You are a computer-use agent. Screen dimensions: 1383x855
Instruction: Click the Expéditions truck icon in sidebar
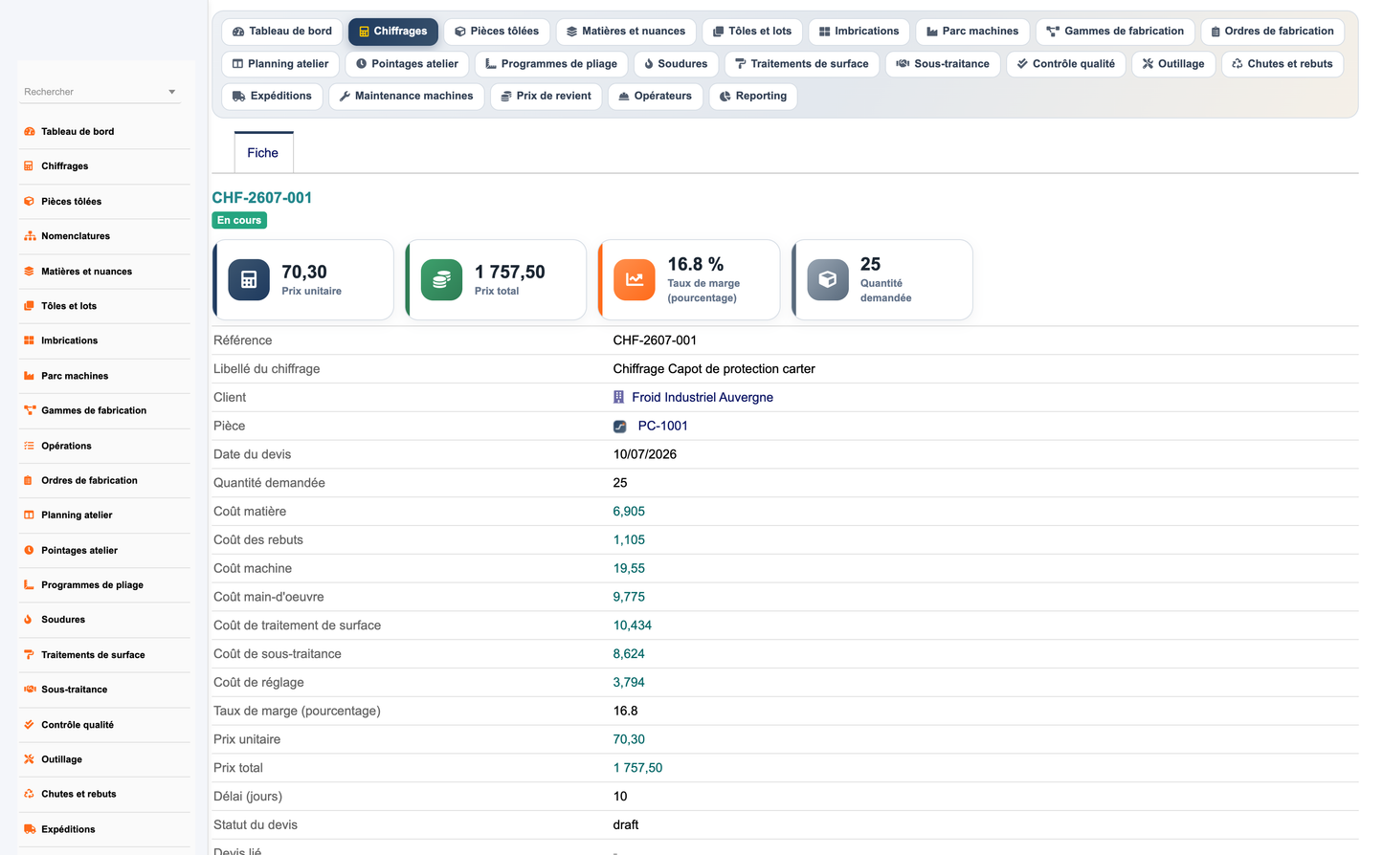[x=30, y=829]
